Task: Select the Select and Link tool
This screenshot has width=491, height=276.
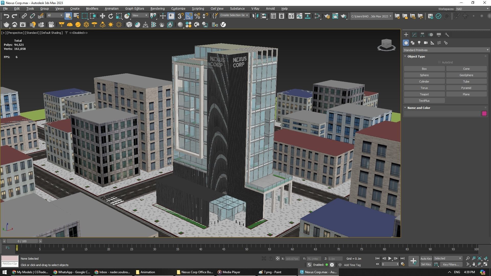Action: tap(24, 16)
